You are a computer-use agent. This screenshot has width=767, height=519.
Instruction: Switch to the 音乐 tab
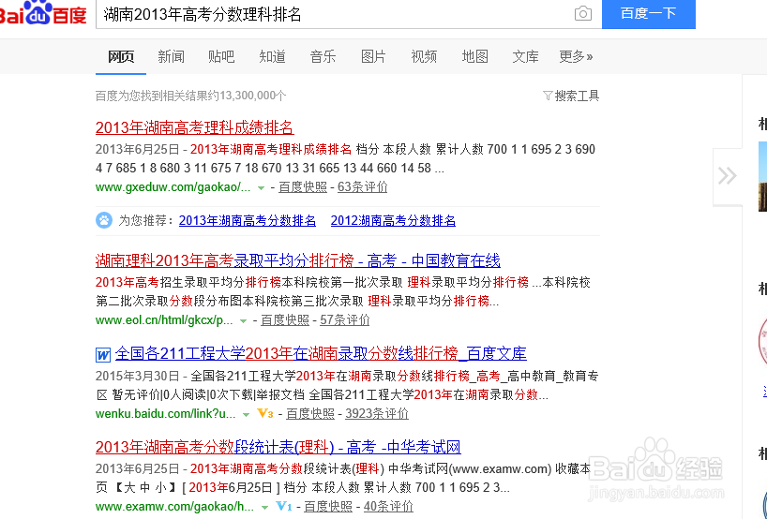323,57
